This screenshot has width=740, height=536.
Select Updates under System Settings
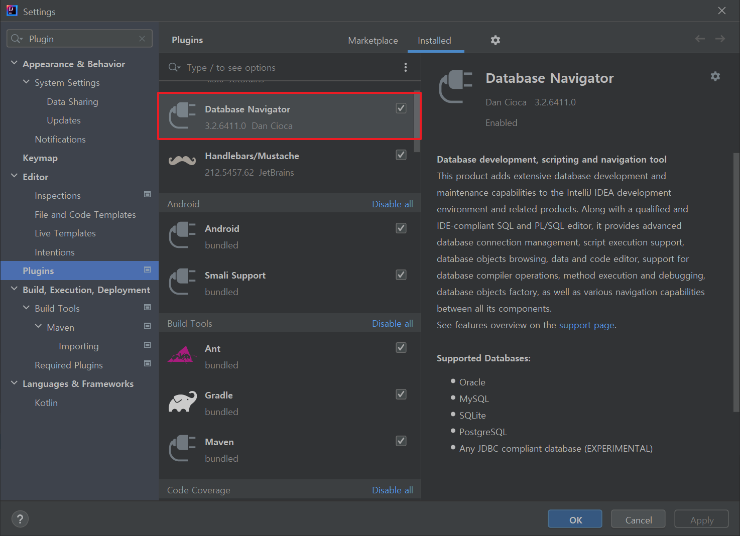coord(64,120)
